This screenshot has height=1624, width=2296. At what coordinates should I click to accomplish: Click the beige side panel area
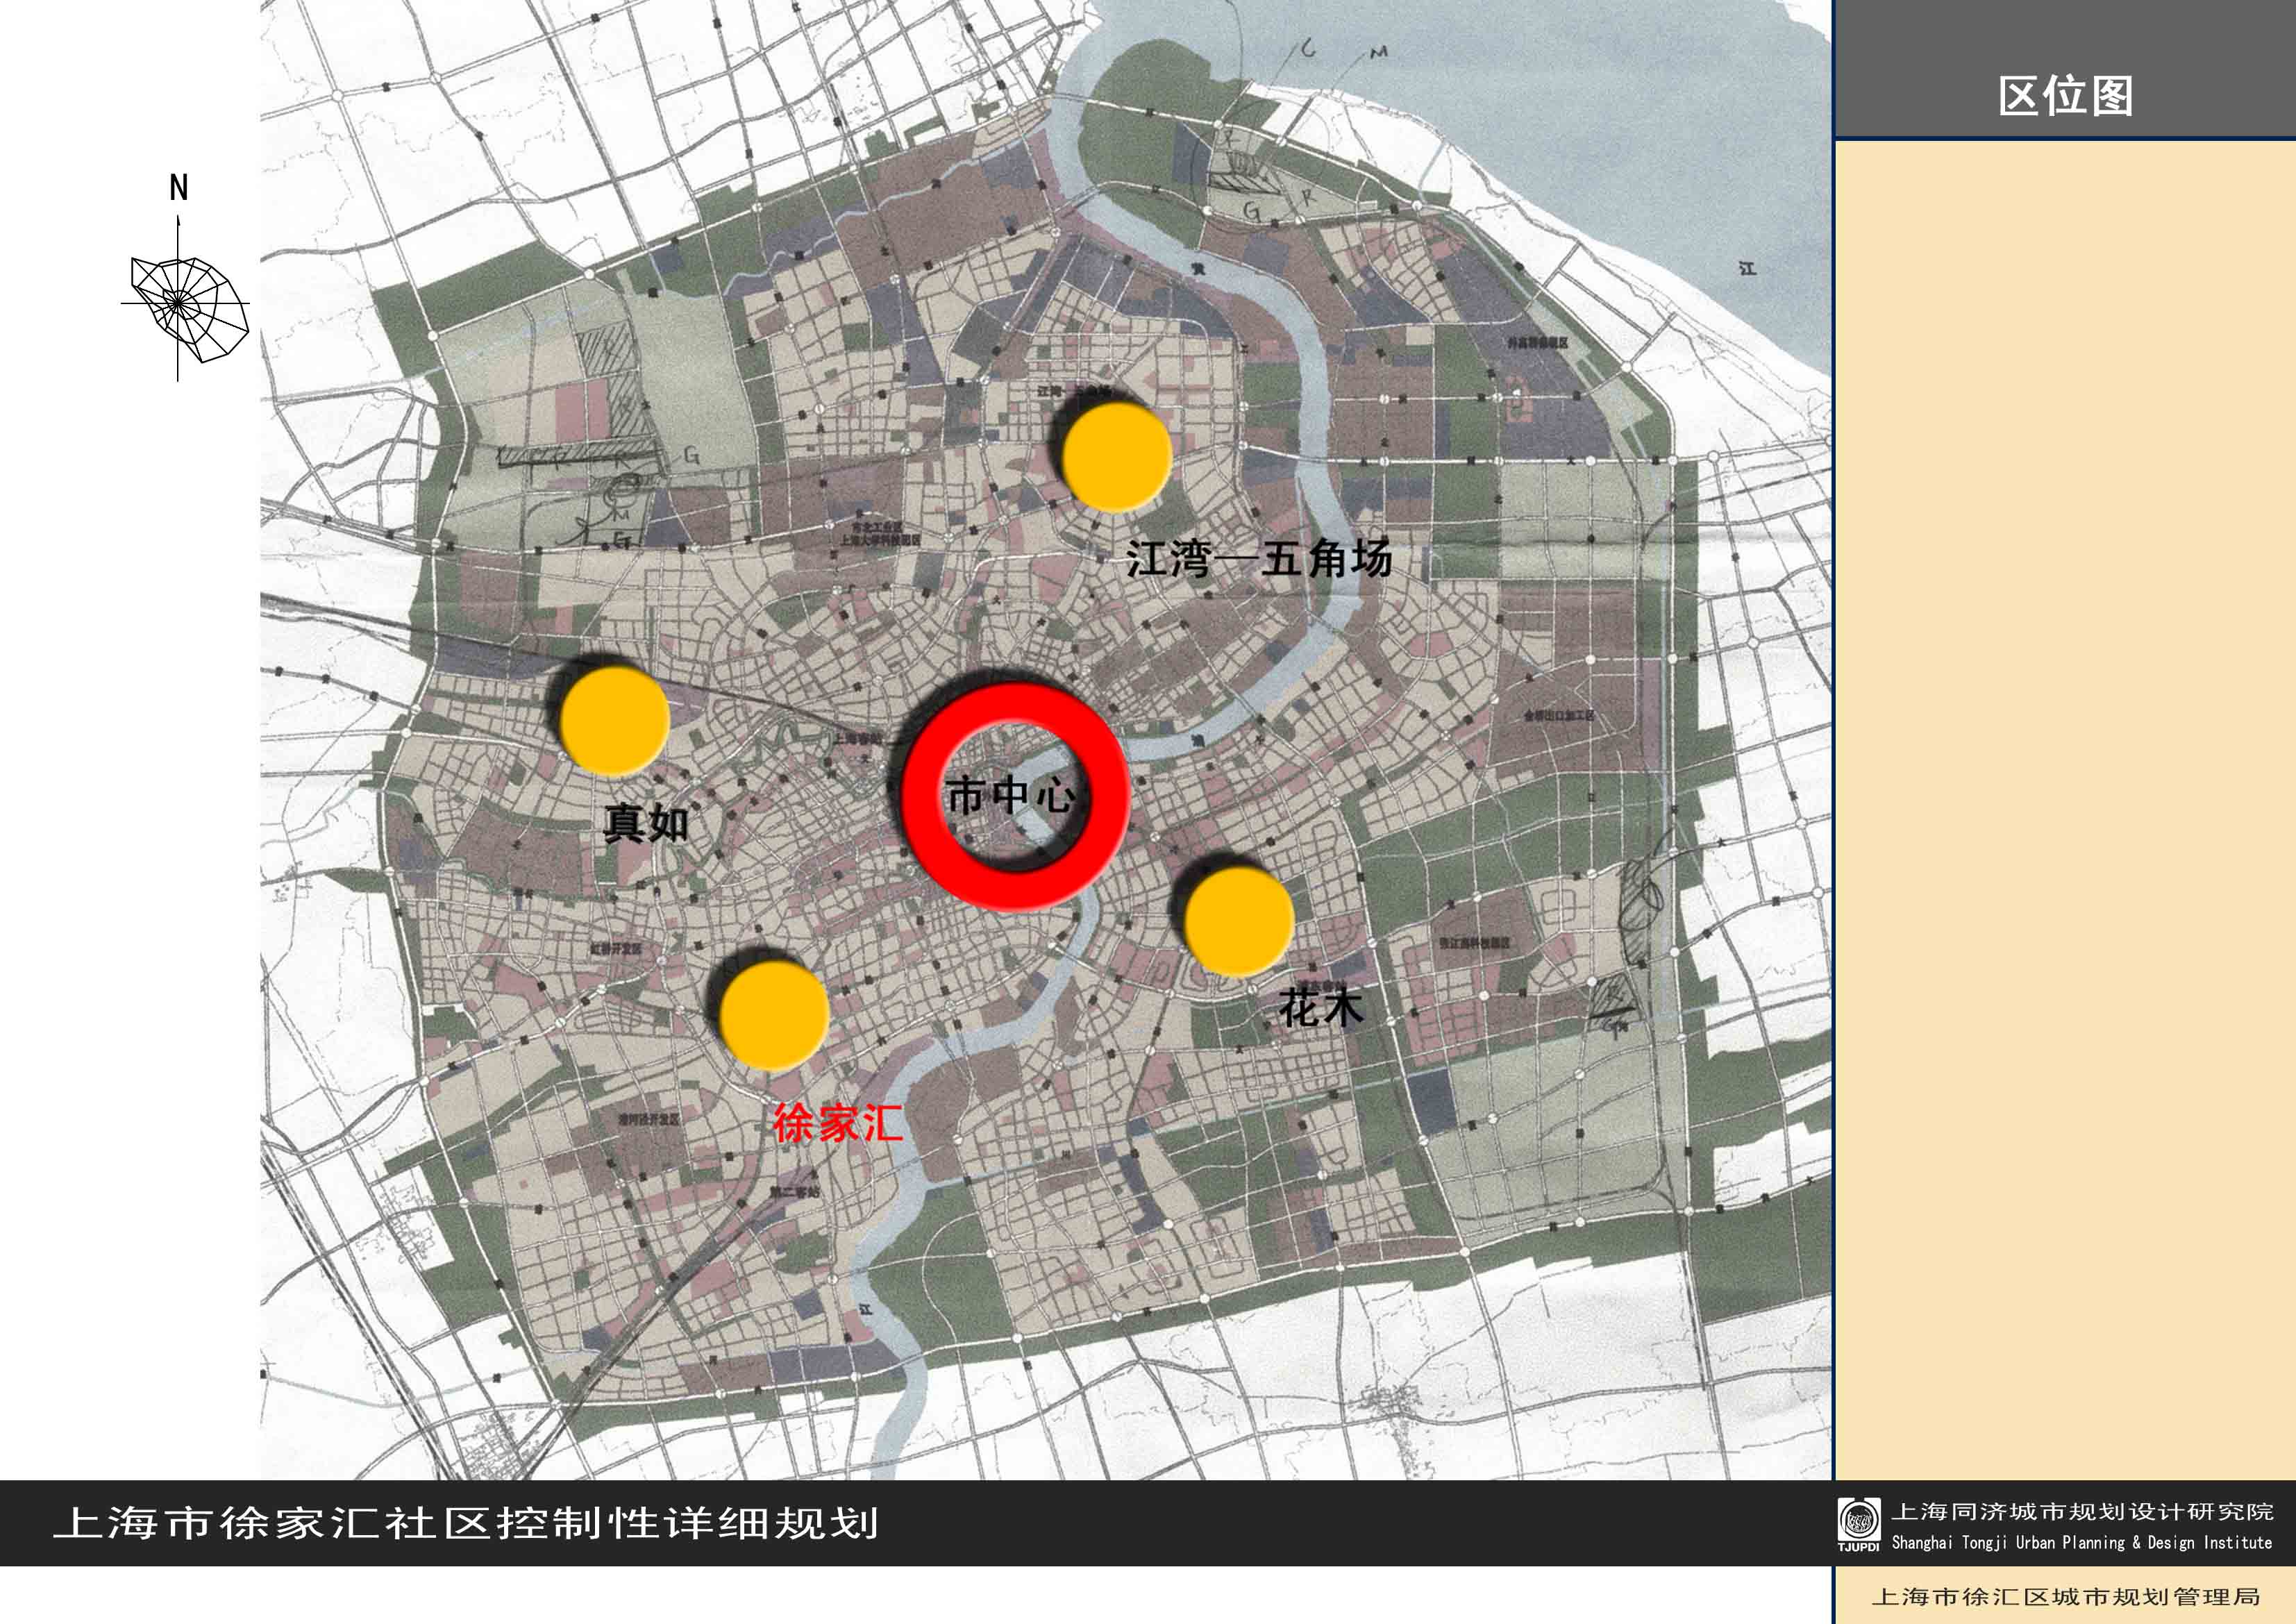click(x=2065, y=800)
